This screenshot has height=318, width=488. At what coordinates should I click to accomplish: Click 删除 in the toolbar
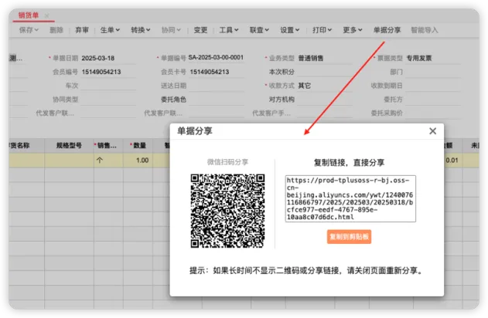[x=56, y=30]
